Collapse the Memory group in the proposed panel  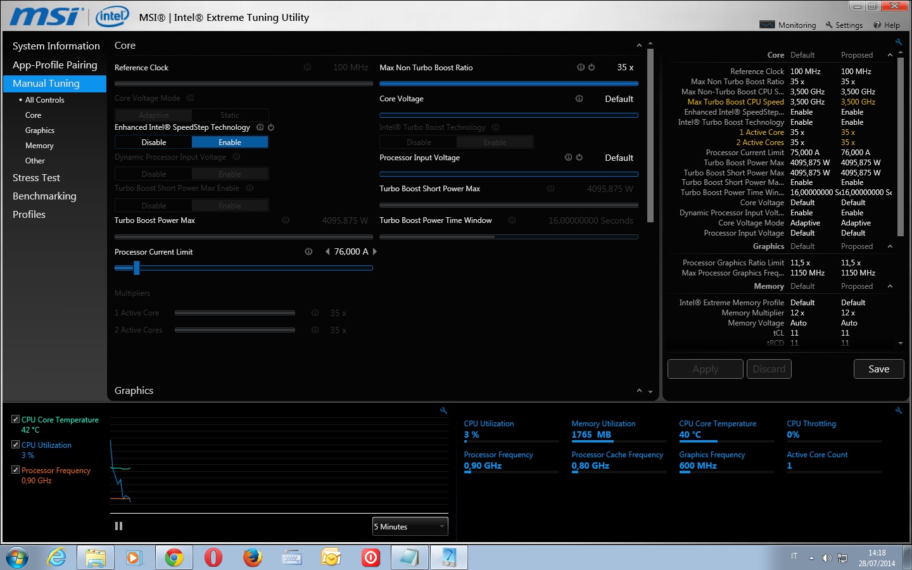(890, 286)
